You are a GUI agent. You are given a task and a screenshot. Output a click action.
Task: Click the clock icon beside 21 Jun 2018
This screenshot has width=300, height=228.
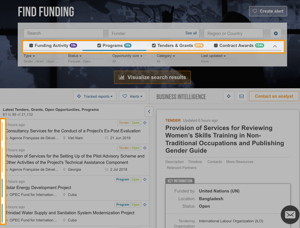[x=107, y=138]
